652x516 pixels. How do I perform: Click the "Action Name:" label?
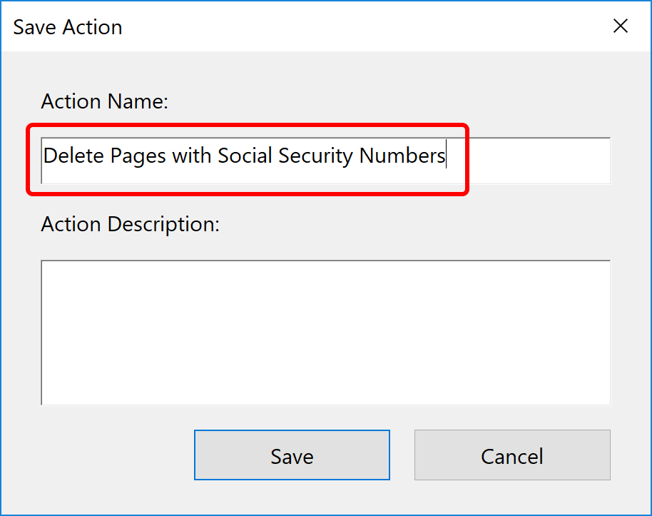(104, 101)
